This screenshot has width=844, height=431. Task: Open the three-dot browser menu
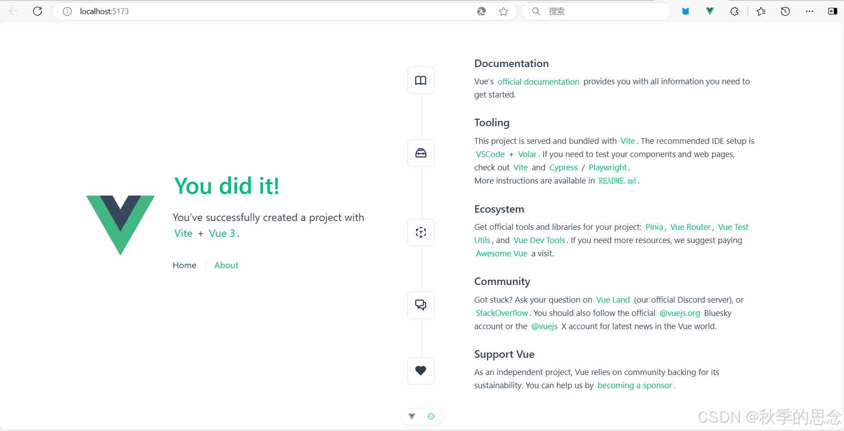(x=809, y=11)
